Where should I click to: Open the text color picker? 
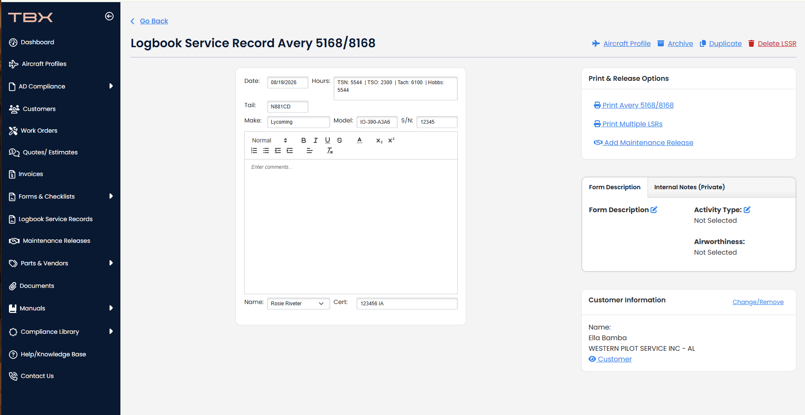[360, 140]
